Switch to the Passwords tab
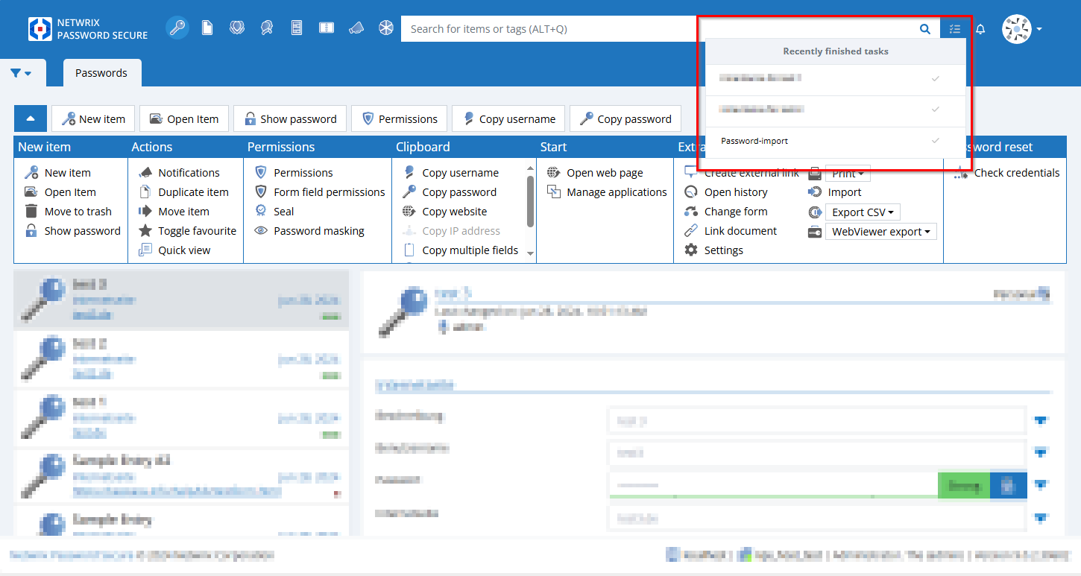This screenshot has height=576, width=1081. 101,73
